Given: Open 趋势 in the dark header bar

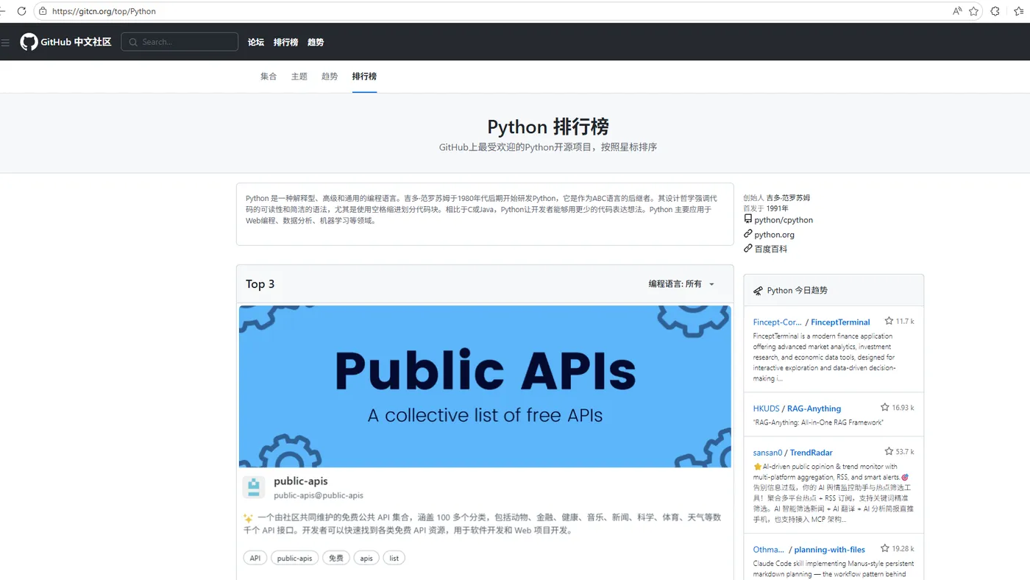Looking at the screenshot, I should coord(316,42).
